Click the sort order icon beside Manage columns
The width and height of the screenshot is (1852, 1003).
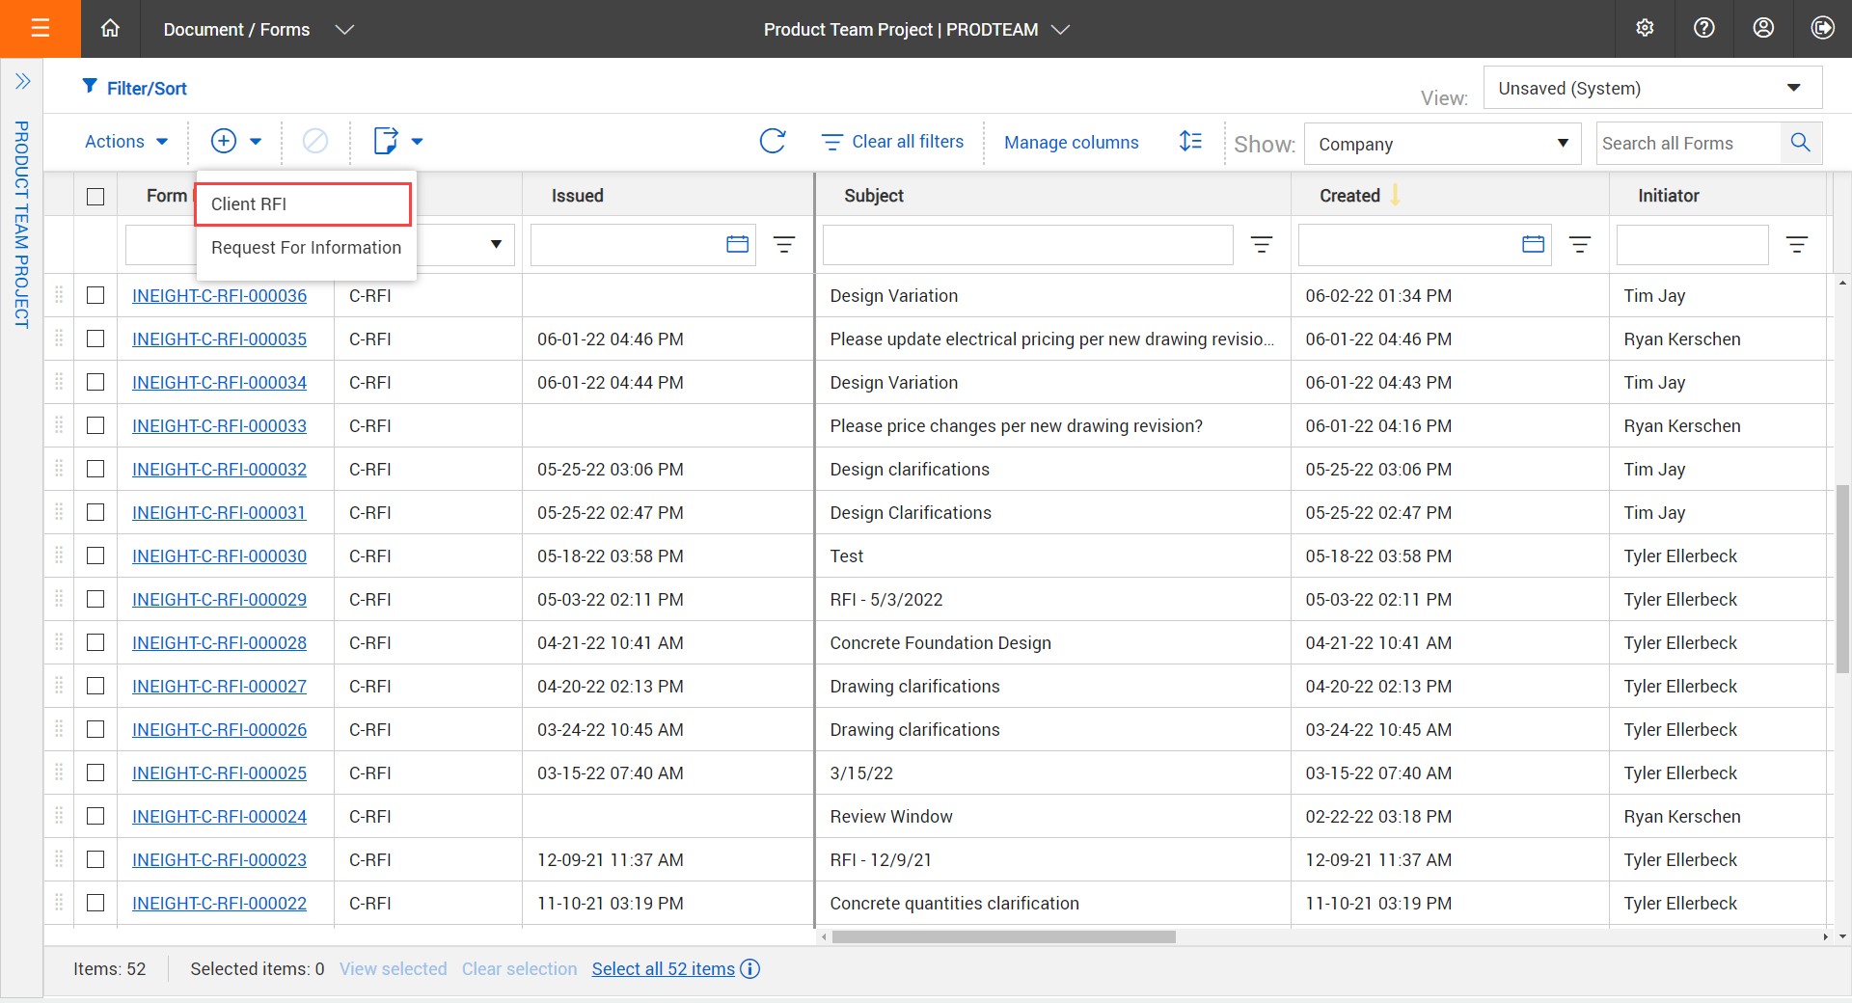[x=1190, y=142]
